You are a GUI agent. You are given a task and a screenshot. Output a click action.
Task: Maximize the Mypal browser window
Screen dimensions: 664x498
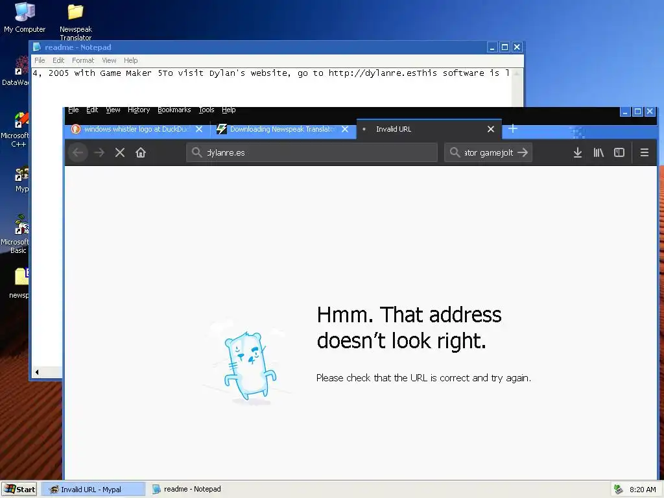click(637, 112)
